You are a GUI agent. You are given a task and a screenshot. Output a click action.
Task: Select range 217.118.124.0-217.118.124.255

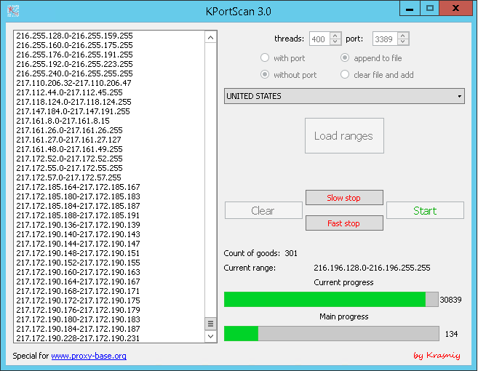point(73,102)
